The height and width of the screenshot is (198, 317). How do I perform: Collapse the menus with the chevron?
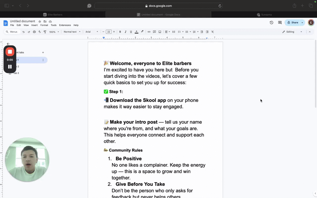tap(310, 32)
